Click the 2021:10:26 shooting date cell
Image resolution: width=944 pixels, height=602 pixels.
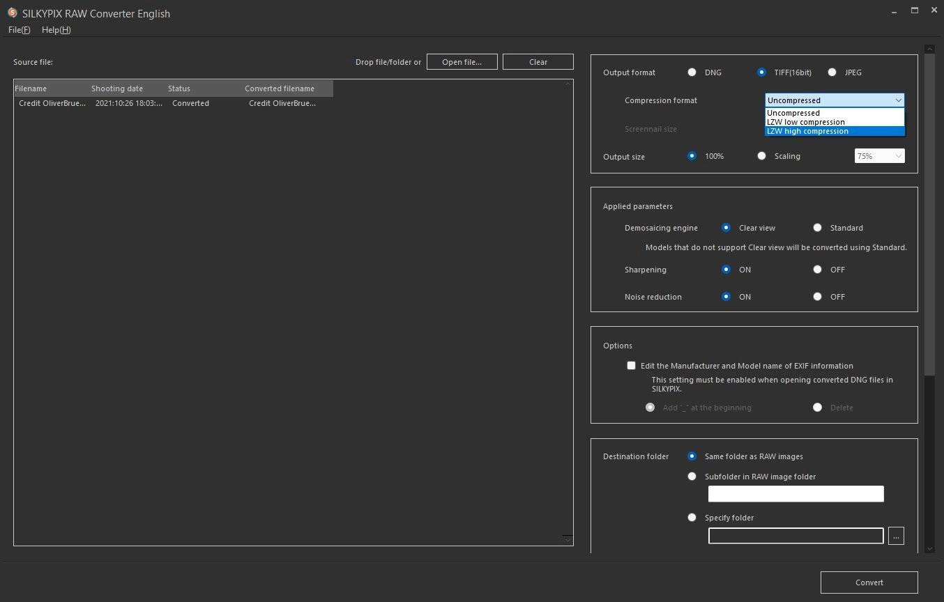point(129,103)
